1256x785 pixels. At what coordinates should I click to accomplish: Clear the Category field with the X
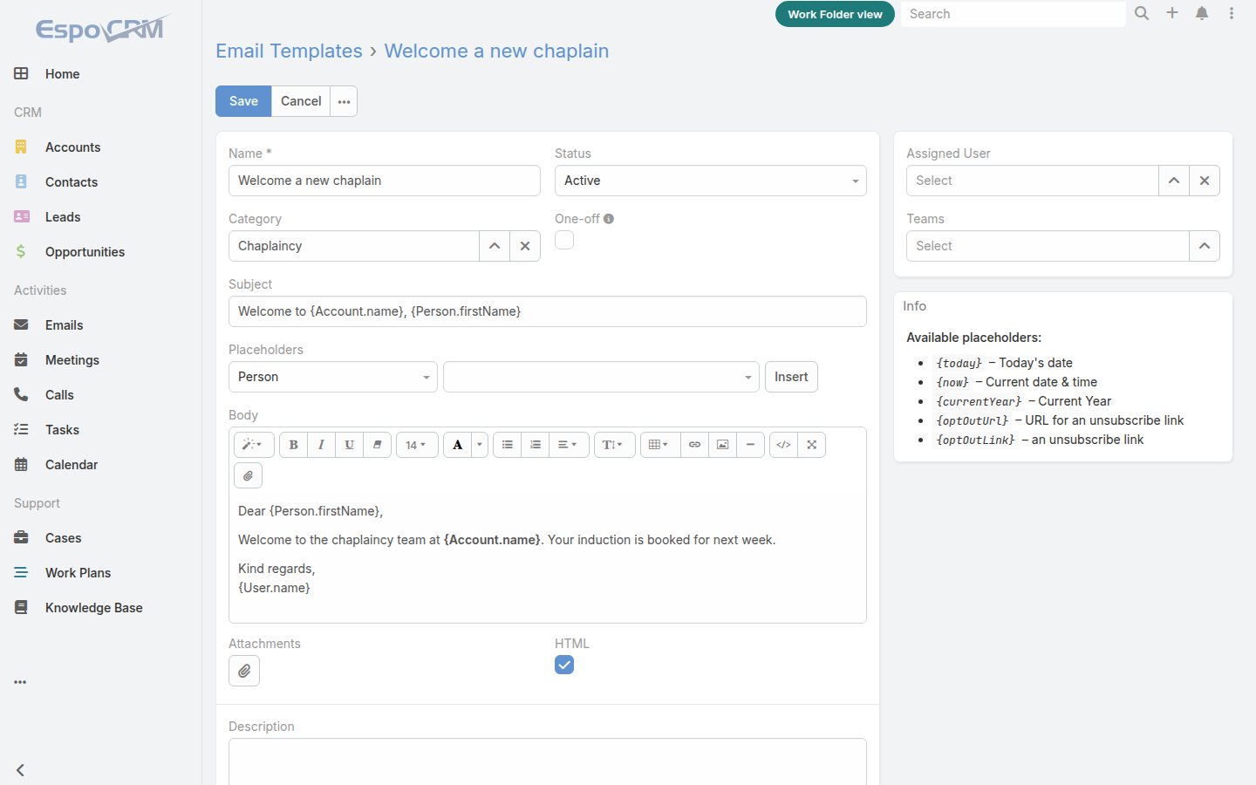coord(525,246)
